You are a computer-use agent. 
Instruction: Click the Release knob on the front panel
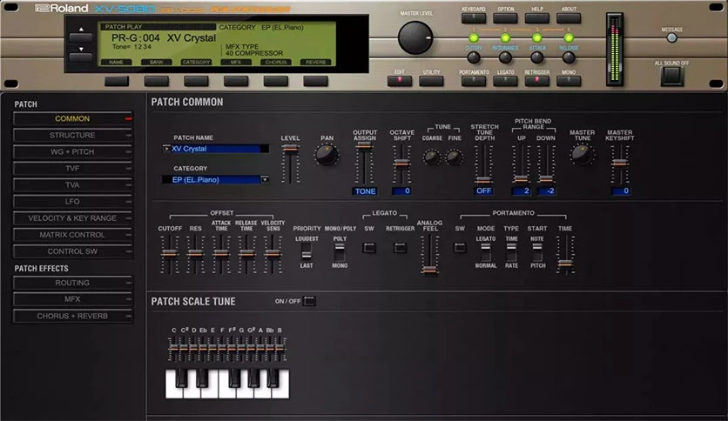click(569, 57)
